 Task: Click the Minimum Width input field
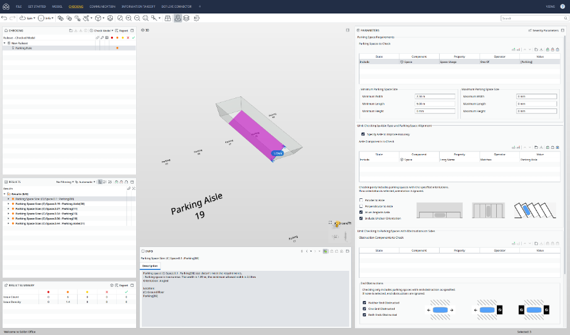click(435, 96)
